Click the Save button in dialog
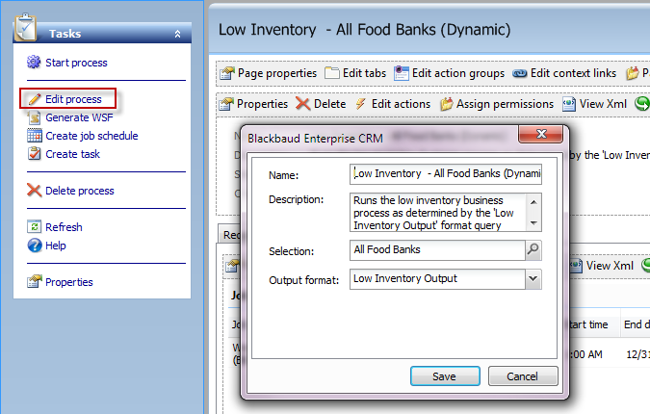Screen dimensions: 650x414 click(x=445, y=375)
